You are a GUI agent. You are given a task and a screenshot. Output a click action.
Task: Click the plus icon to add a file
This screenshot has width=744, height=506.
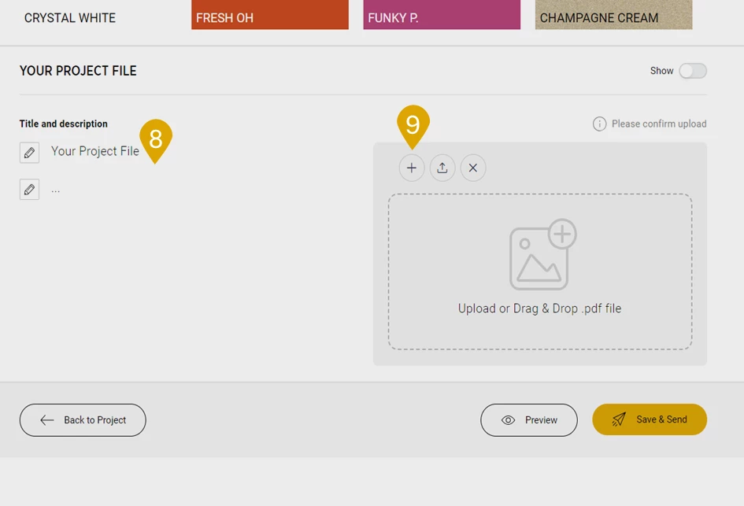[x=411, y=168]
